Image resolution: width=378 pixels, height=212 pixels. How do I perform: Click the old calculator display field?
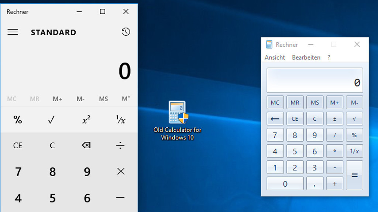click(x=315, y=80)
